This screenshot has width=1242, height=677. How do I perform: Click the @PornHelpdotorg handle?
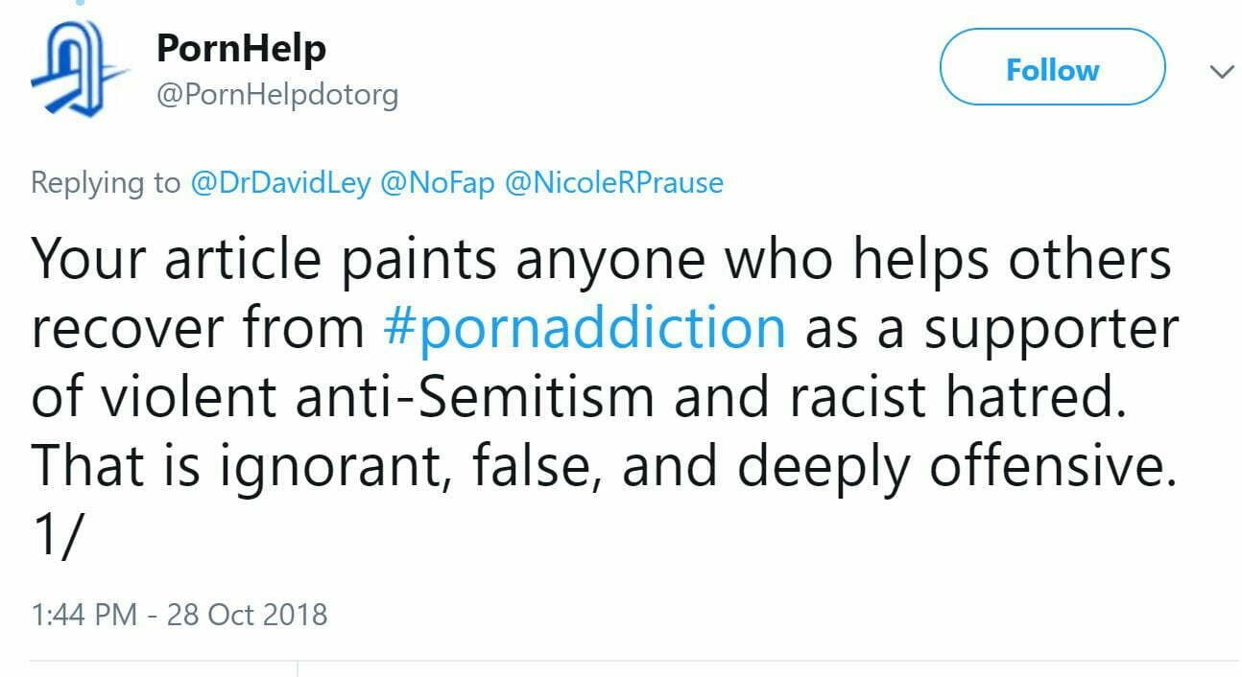coord(276,95)
